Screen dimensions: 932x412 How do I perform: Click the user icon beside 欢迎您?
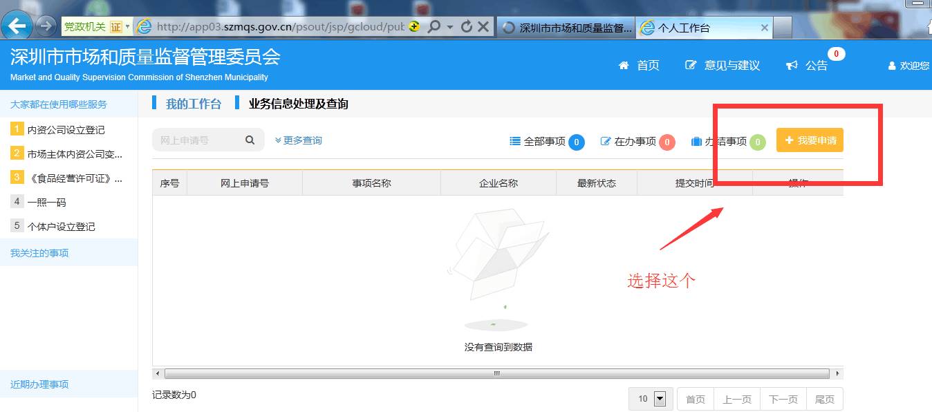point(892,64)
